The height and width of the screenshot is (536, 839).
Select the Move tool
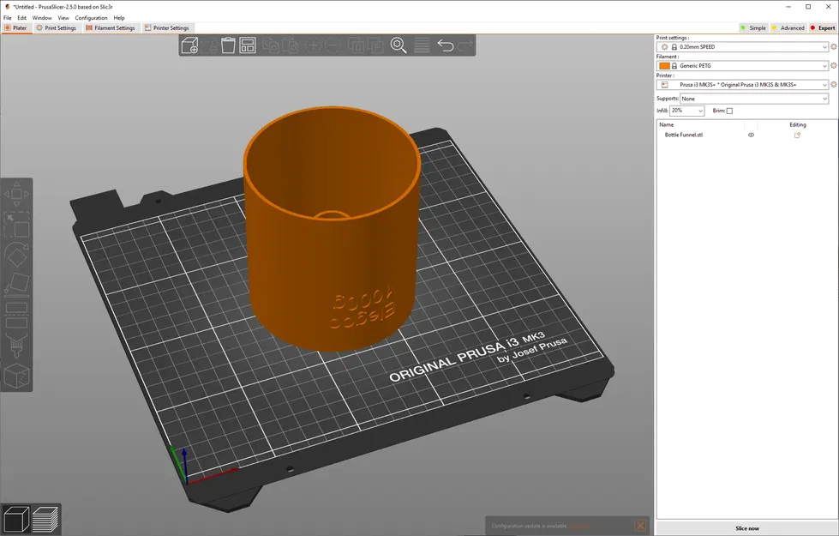(17, 194)
